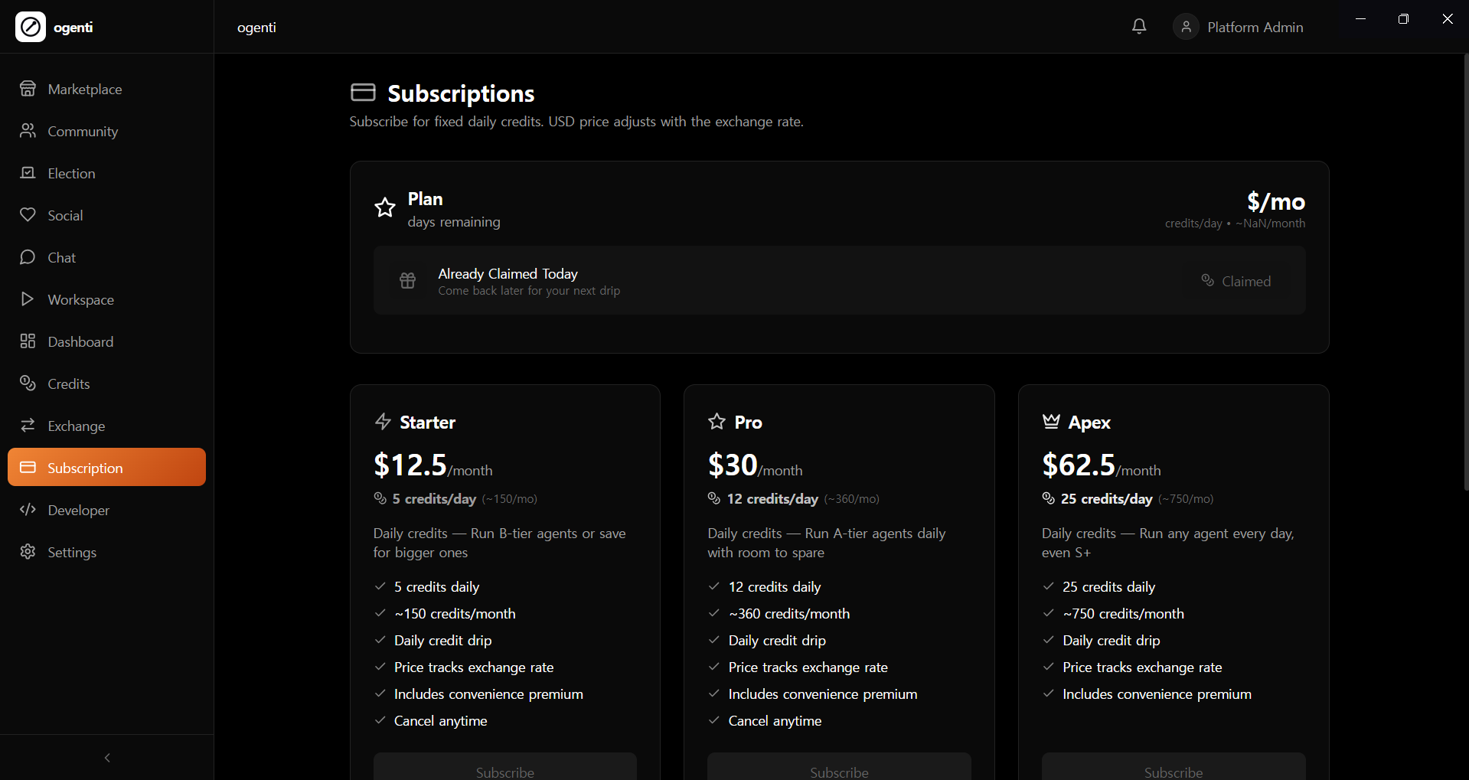Click the Credits icon

tap(28, 383)
